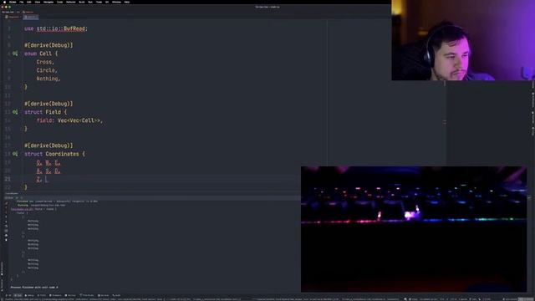Click the Cross enum variant
Viewport: 535px width, 301px height.
[x=45, y=62]
